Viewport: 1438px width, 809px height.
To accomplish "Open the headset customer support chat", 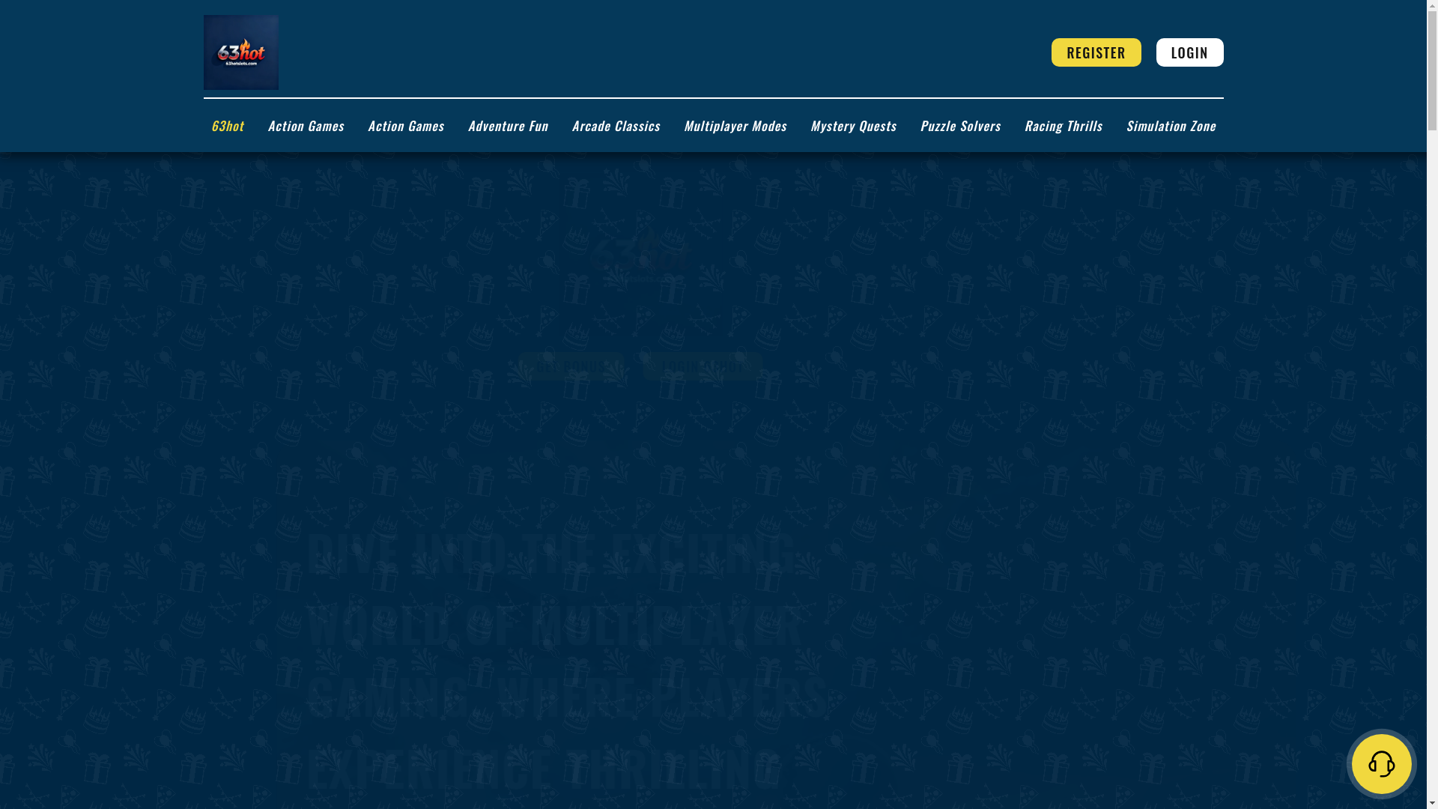I will pos(1380,763).
